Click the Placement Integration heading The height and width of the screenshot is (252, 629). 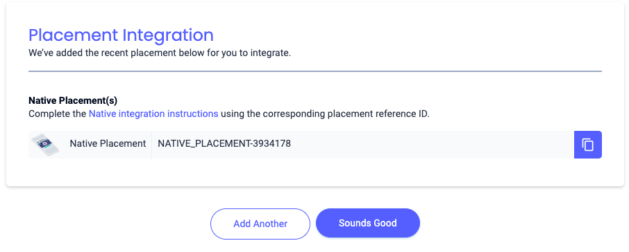click(x=121, y=35)
